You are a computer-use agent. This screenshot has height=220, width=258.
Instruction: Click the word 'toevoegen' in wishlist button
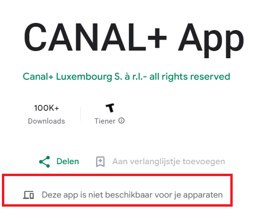(204, 162)
